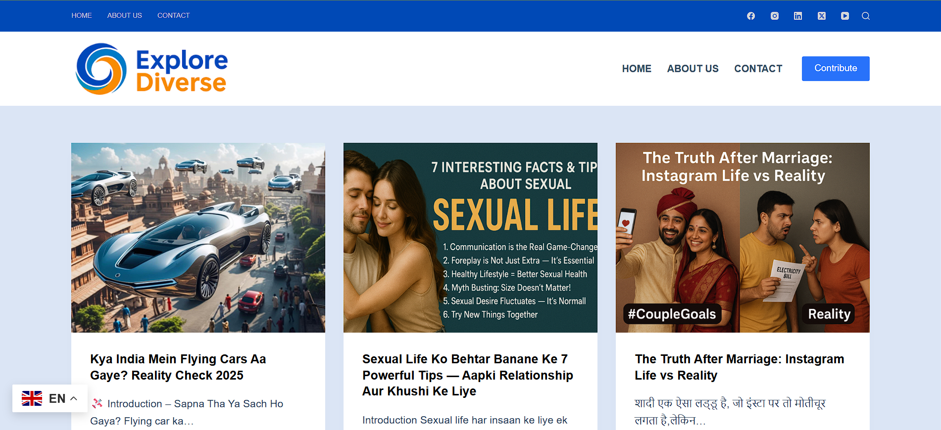The width and height of the screenshot is (941, 430).
Task: Go to CONTACT in main navigation
Action: point(758,69)
